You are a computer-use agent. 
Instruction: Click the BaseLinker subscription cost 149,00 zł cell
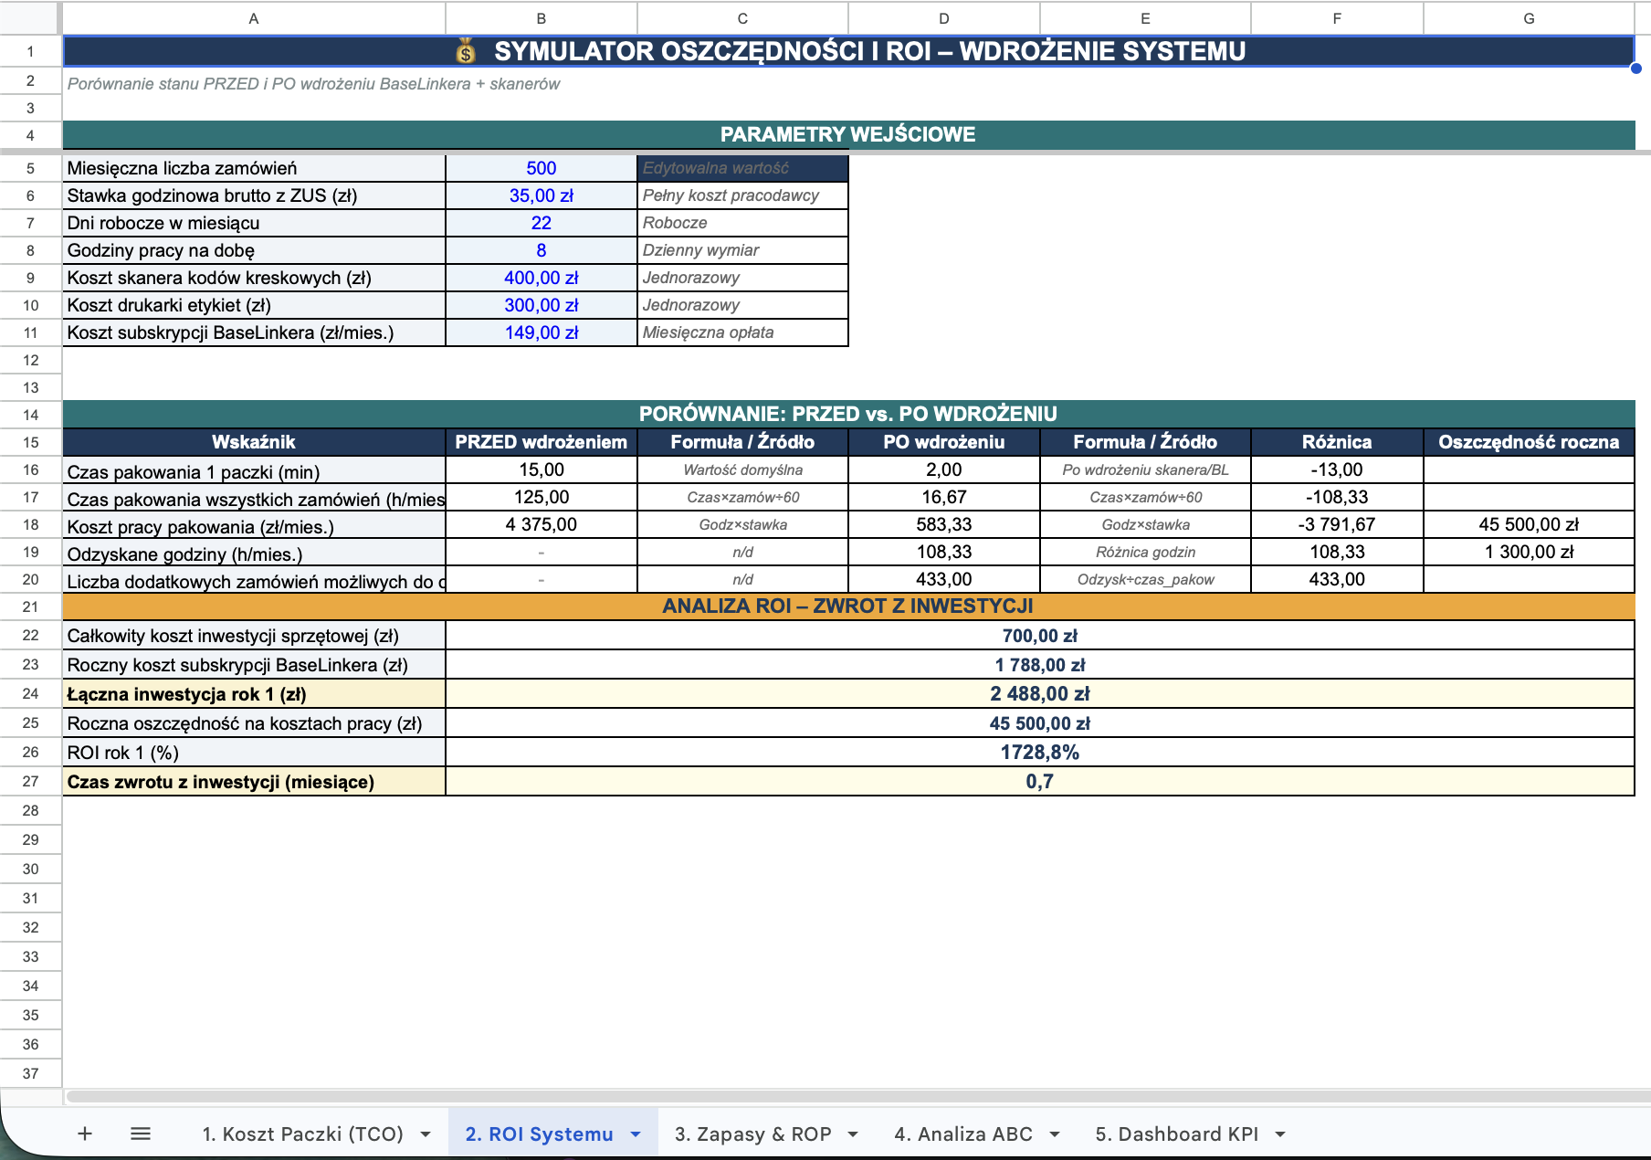(x=541, y=332)
